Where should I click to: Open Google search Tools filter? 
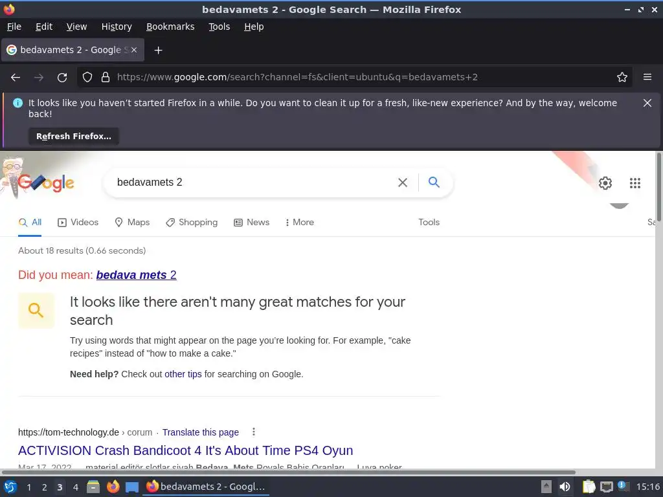point(429,223)
